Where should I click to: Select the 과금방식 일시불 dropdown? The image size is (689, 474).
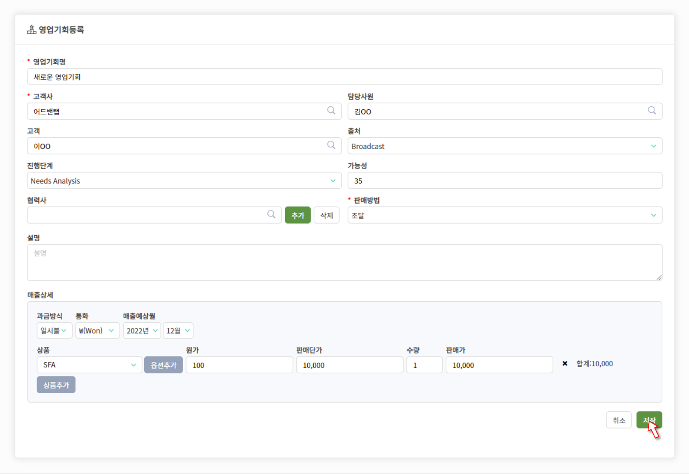tap(54, 331)
